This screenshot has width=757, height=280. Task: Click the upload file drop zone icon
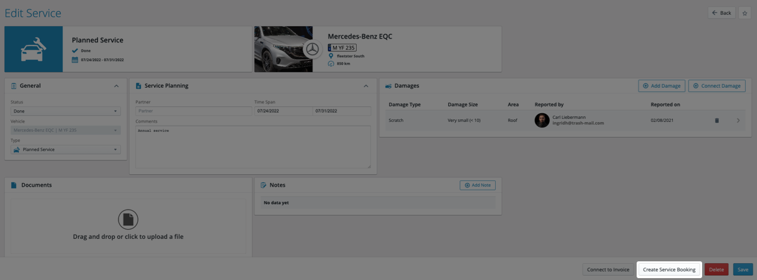pos(128,219)
